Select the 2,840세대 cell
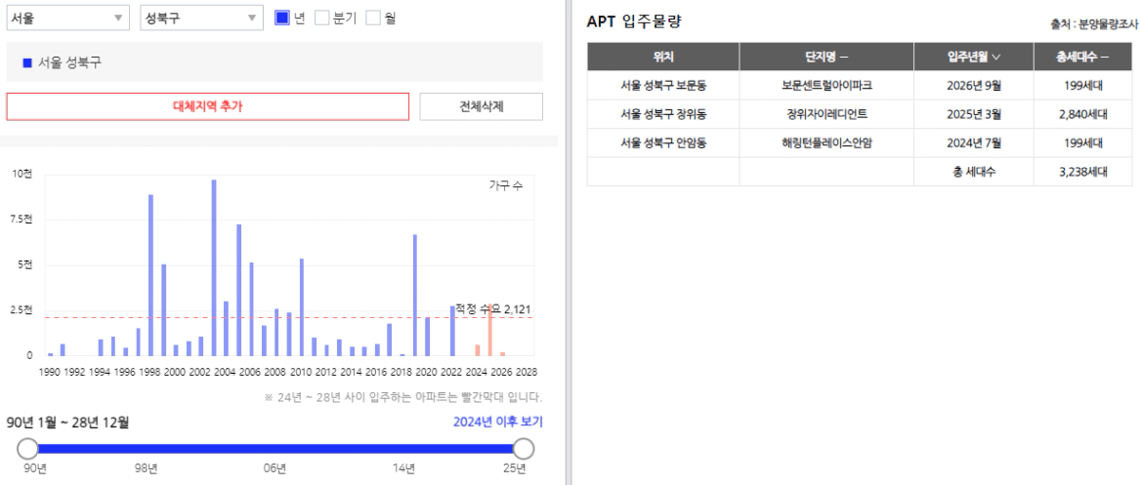The height and width of the screenshot is (485, 1141). tap(1082, 114)
